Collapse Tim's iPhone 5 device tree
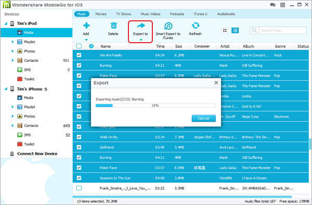The height and width of the screenshot is (205, 312). [x=6, y=89]
